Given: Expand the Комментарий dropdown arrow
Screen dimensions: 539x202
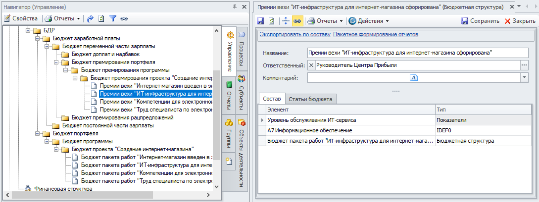Looking at the screenshot, I should point(524,78).
